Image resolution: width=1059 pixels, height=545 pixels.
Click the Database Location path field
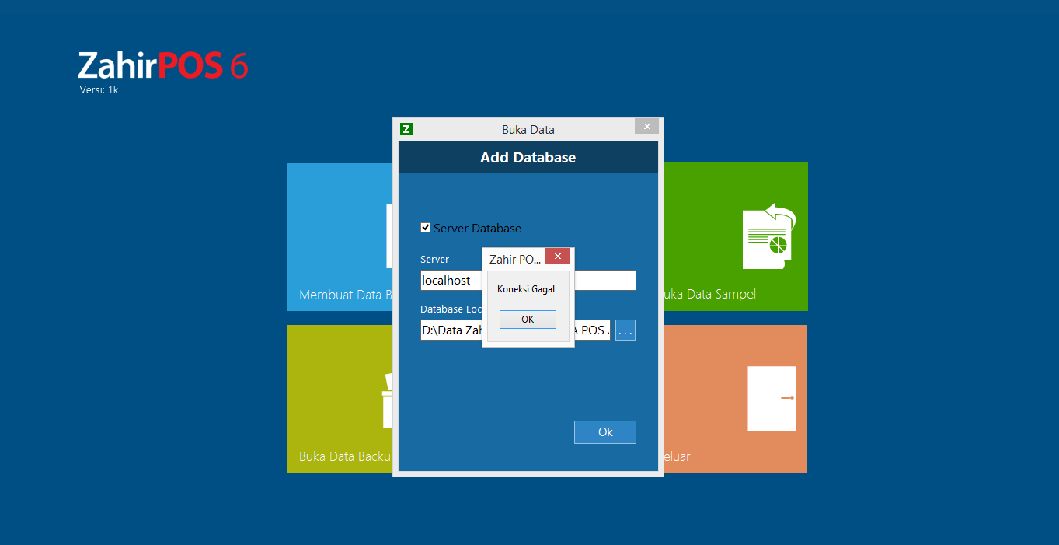pos(515,330)
